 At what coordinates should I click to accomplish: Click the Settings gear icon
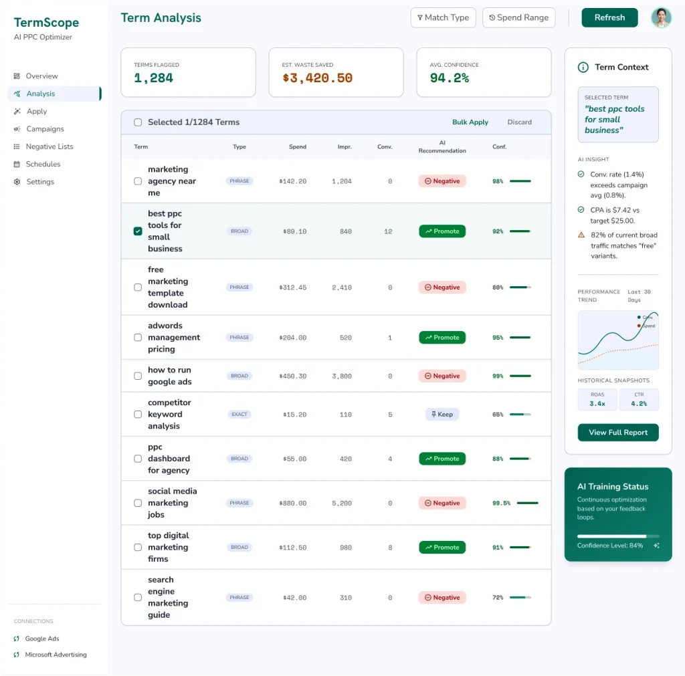(17, 182)
